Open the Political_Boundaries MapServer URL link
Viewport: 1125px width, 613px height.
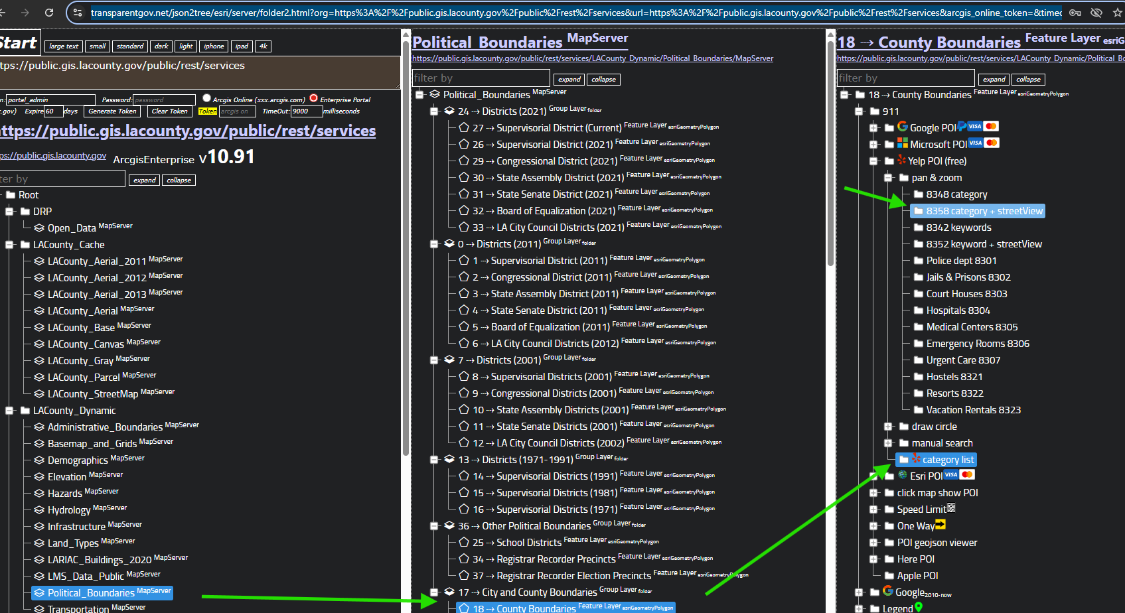[x=592, y=58]
